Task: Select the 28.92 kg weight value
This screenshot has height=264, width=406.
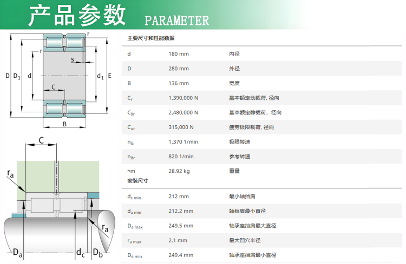Action: [x=179, y=171]
